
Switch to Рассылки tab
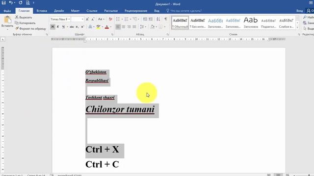pyautogui.click(x=111, y=11)
